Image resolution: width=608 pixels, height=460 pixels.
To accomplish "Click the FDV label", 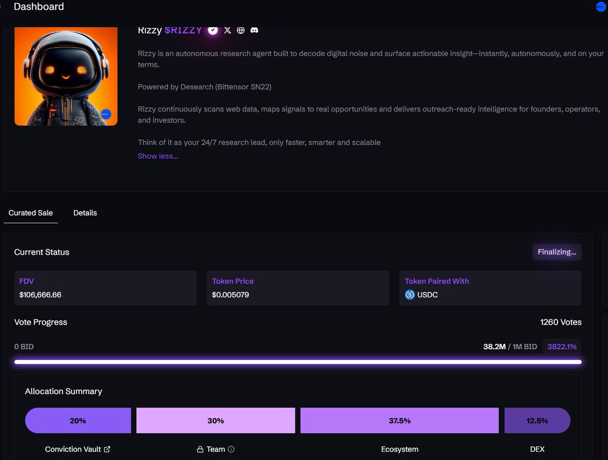I will pos(26,281).
